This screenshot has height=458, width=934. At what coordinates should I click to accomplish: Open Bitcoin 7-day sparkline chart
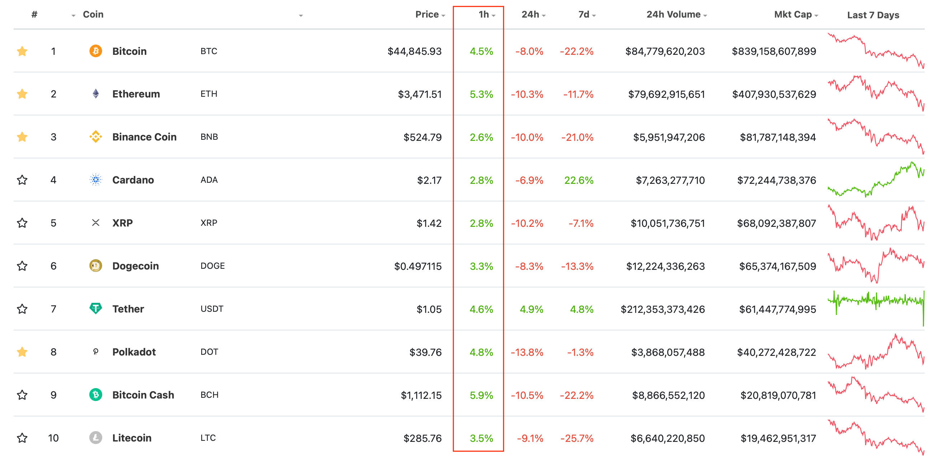click(876, 51)
